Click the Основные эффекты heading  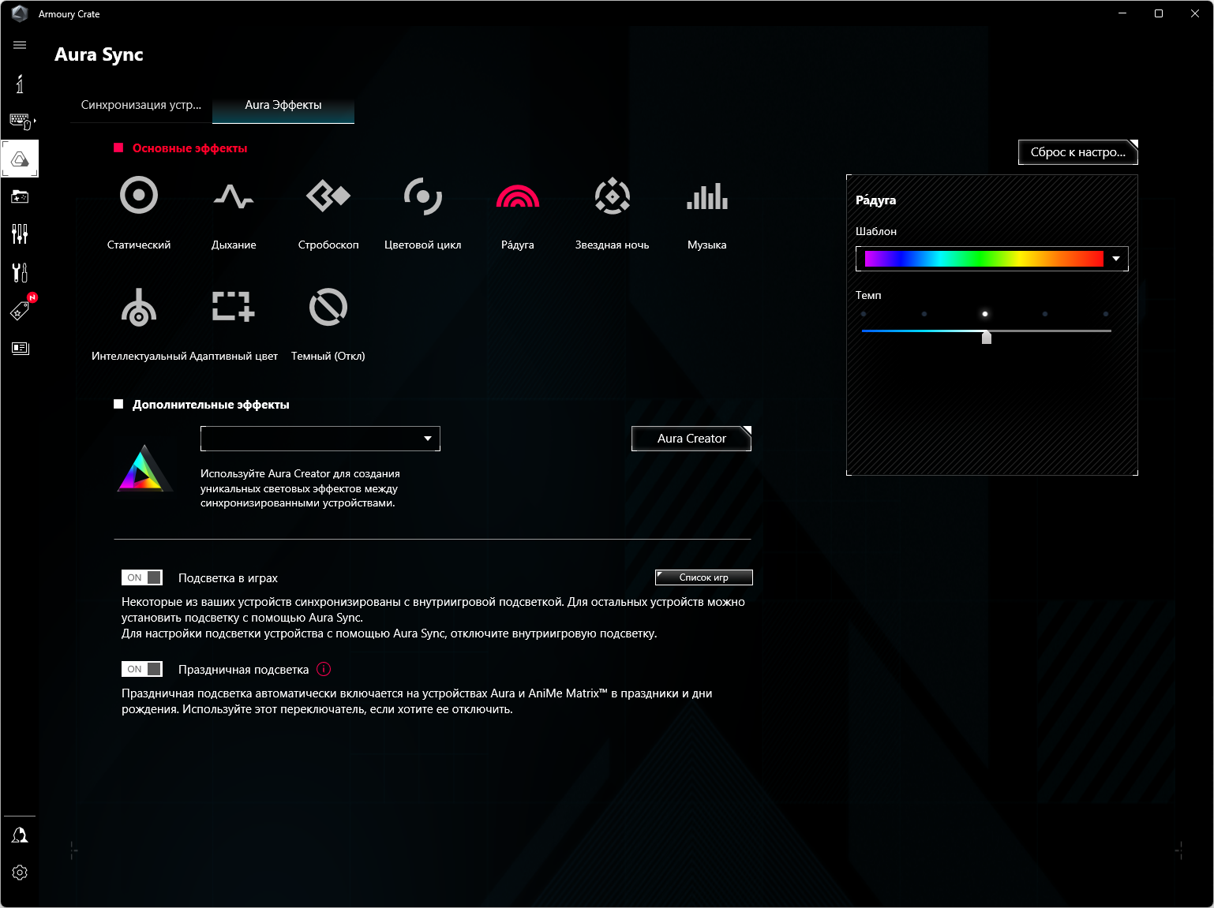tap(189, 148)
